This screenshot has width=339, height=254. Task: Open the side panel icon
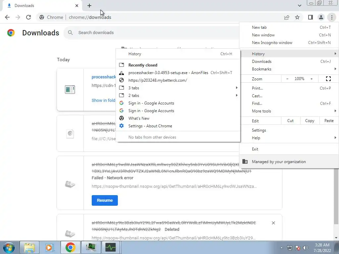click(x=311, y=17)
